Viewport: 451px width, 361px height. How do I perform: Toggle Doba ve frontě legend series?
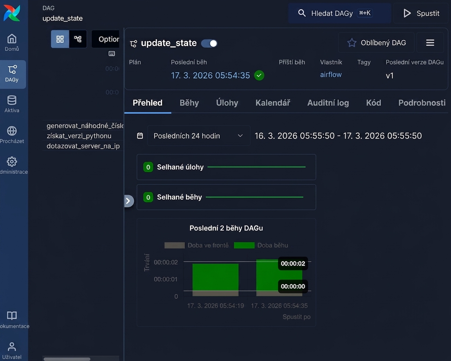pyautogui.click(x=197, y=245)
